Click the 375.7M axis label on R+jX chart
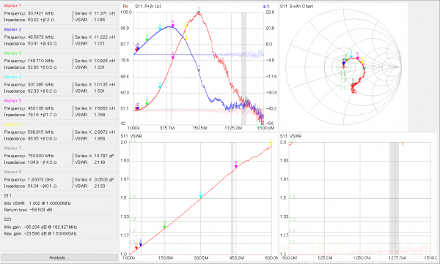The height and width of the screenshot is (264, 440). click(167, 128)
